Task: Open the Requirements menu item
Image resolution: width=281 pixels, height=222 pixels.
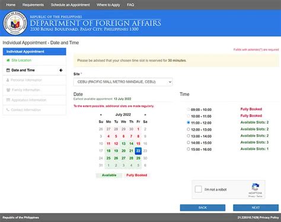Action: click(x=33, y=5)
